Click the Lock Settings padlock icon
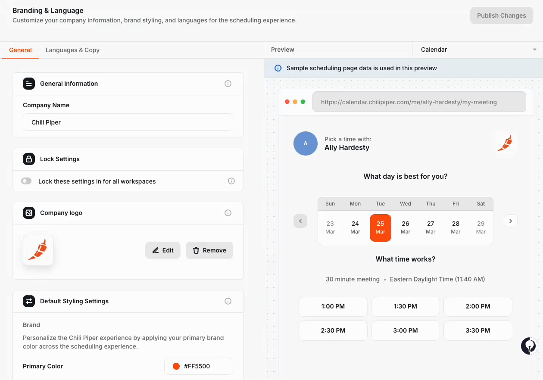Screen dimensions: 543x380 click(29, 159)
